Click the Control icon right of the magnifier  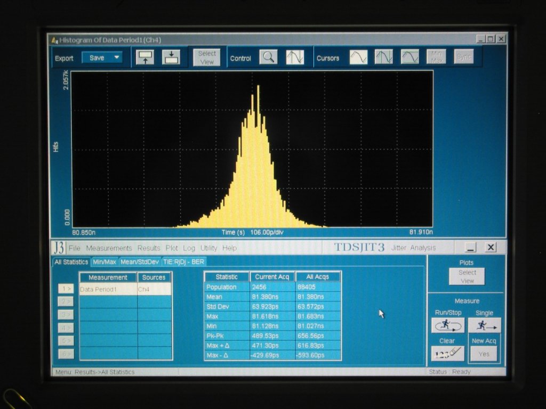click(295, 57)
